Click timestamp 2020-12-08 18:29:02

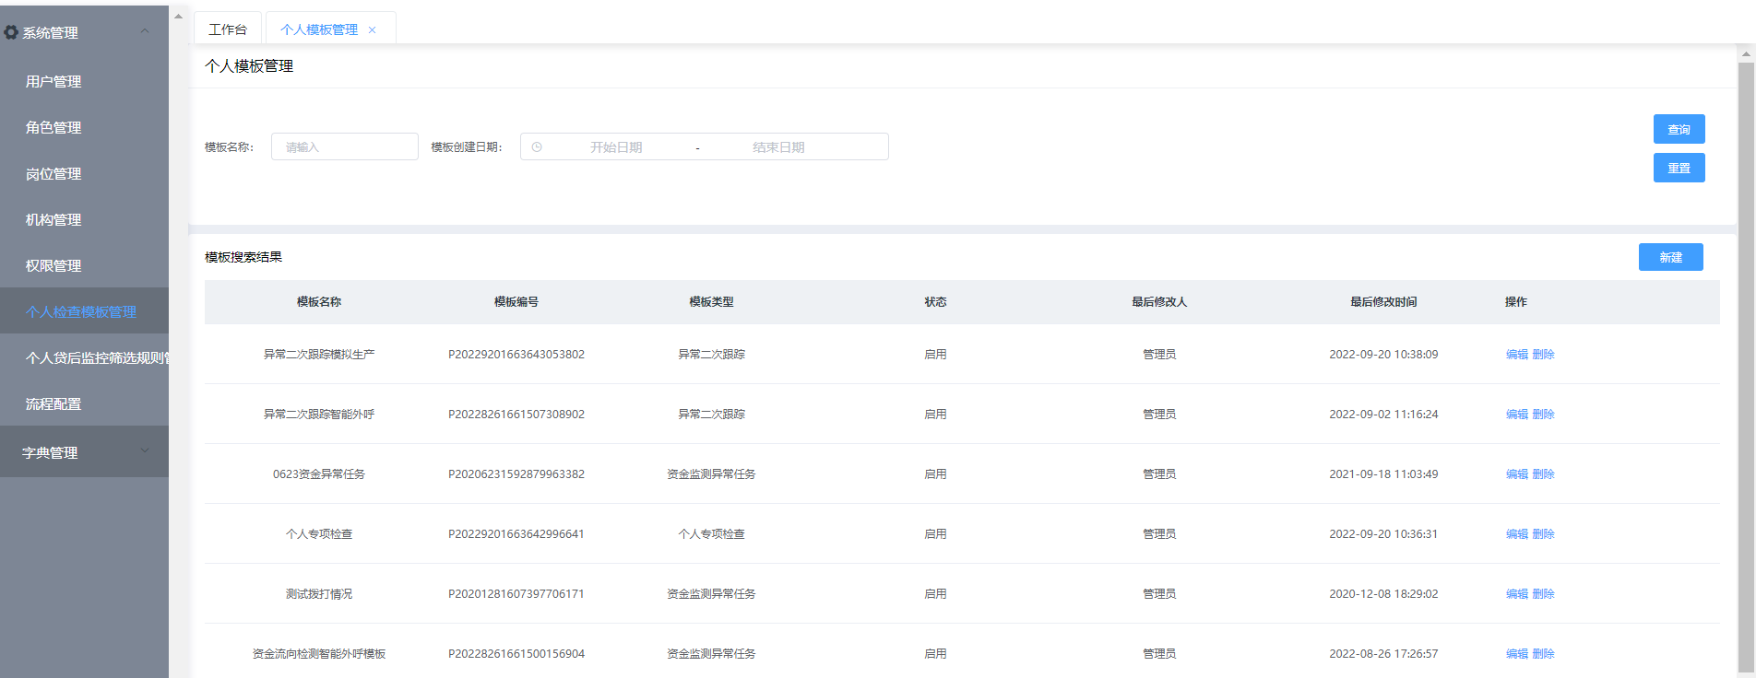point(1383,593)
